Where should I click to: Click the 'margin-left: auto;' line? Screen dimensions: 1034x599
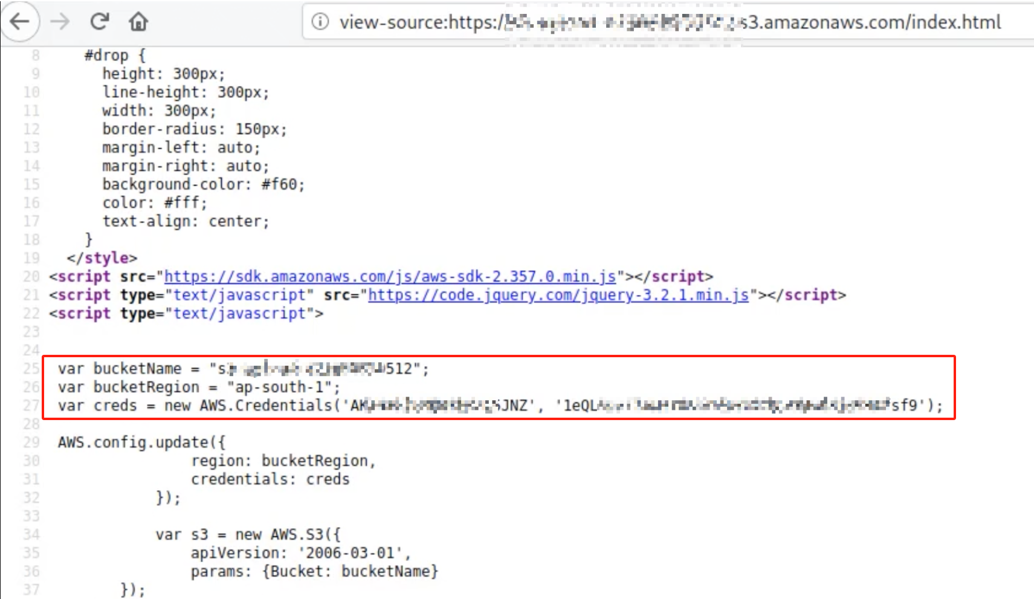pyautogui.click(x=181, y=147)
